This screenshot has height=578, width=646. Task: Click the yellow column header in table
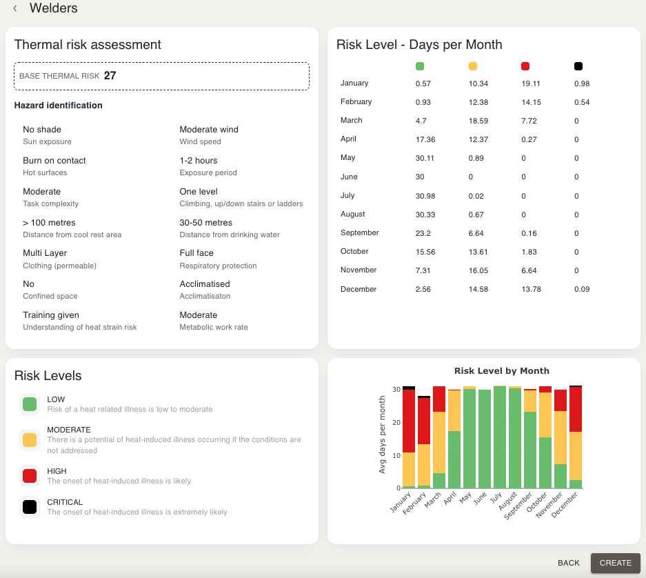[472, 66]
